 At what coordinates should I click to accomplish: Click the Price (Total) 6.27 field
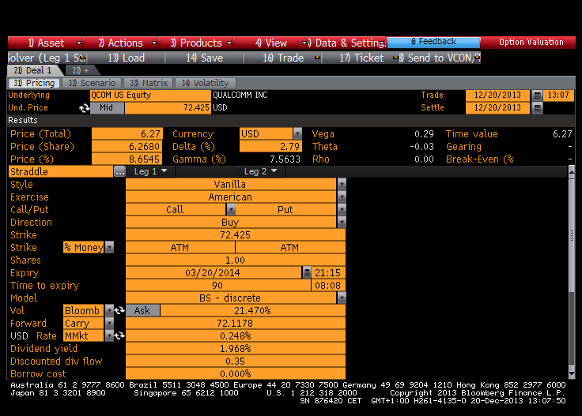pos(127,133)
